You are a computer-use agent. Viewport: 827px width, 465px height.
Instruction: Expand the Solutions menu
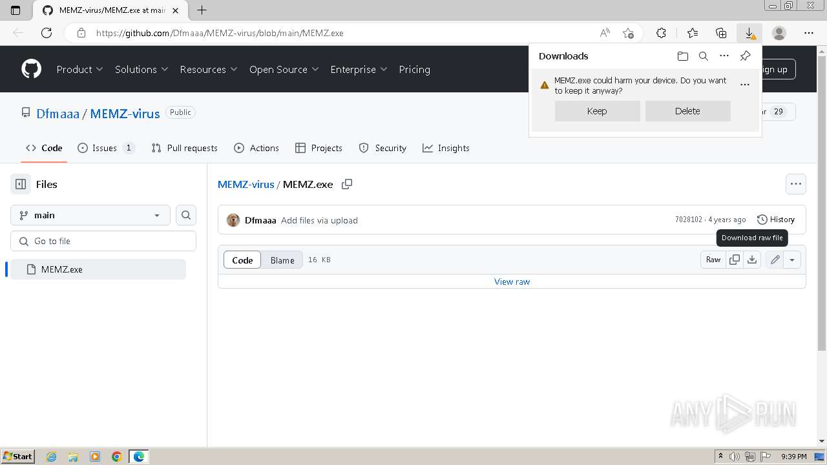141,69
